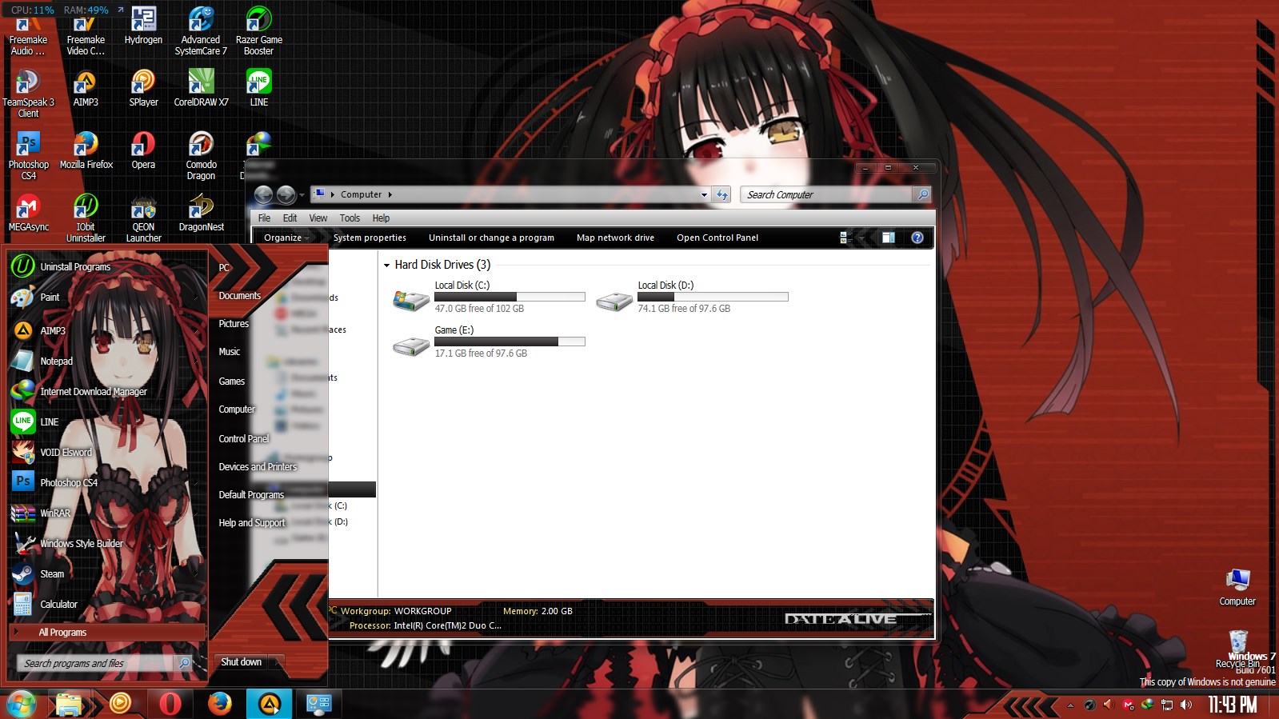The height and width of the screenshot is (719, 1279).
Task: Open Tools menu in Explorer
Action: click(350, 218)
